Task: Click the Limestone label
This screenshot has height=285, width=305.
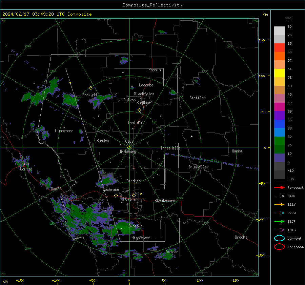Action: point(64,131)
